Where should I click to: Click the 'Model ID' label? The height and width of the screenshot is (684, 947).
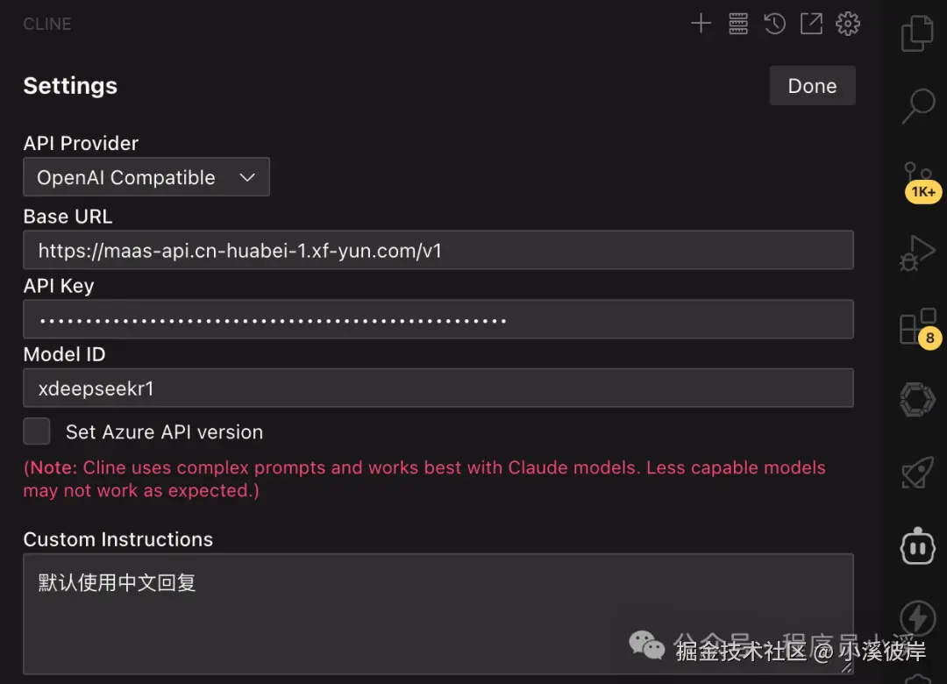tap(64, 354)
